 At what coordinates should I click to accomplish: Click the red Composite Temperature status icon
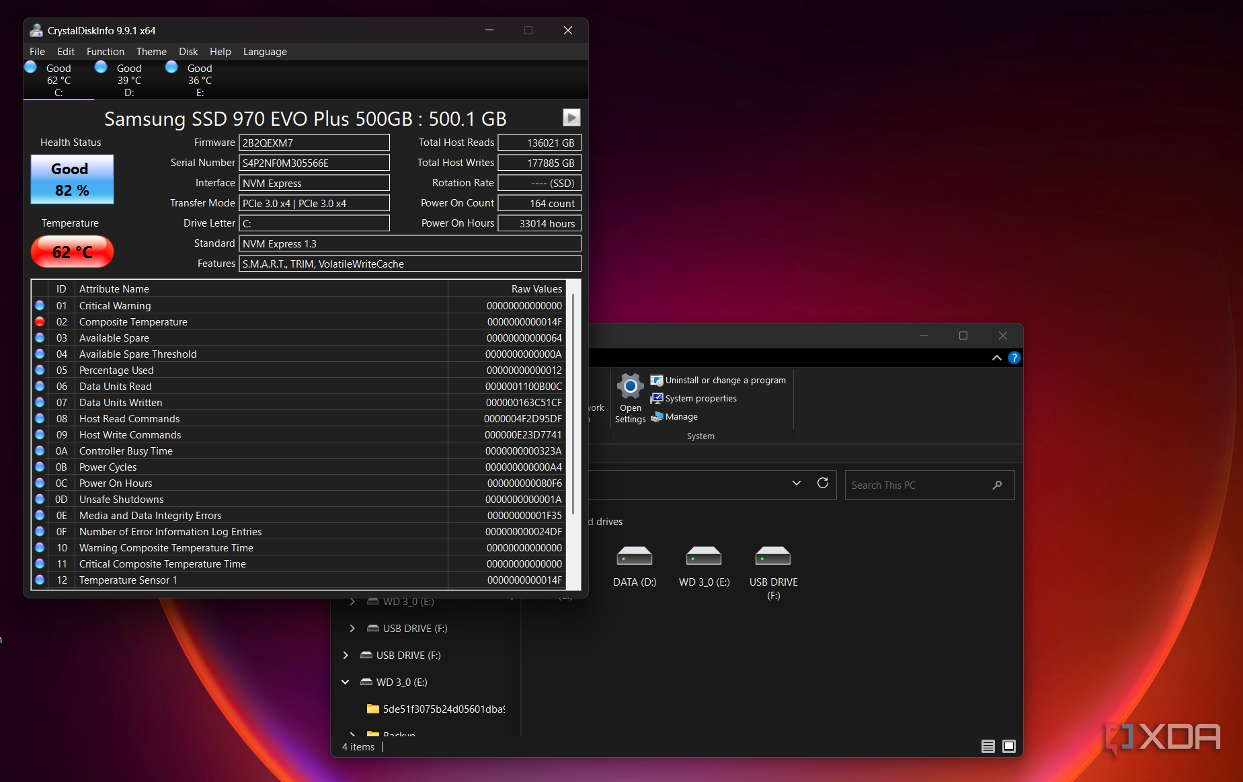pyautogui.click(x=40, y=321)
